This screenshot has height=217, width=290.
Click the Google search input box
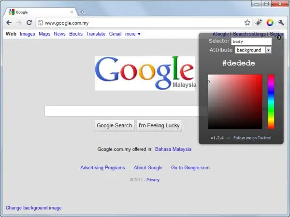[126, 111]
